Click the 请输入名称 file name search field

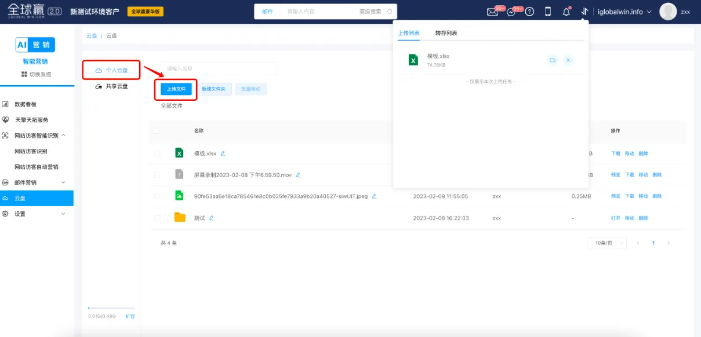(x=219, y=69)
